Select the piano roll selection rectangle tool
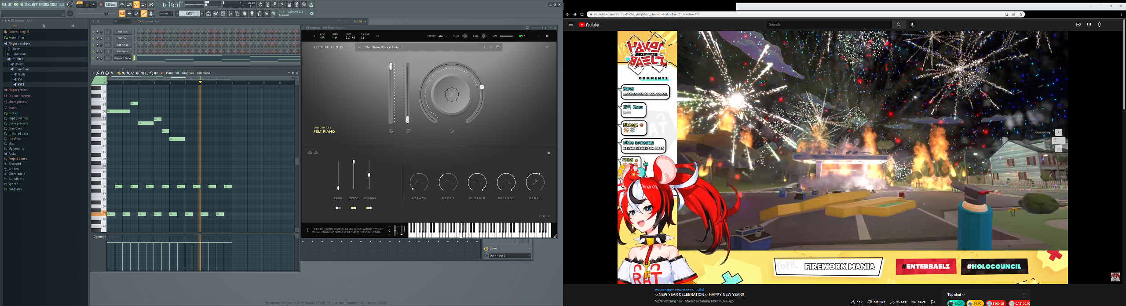Screen dimensions: 1126x306 click(146, 73)
